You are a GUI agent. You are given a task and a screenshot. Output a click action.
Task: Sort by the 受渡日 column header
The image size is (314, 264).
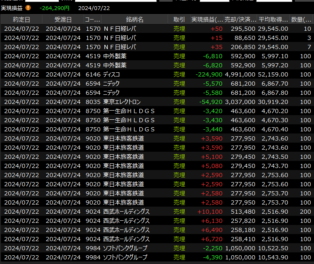coord(63,20)
